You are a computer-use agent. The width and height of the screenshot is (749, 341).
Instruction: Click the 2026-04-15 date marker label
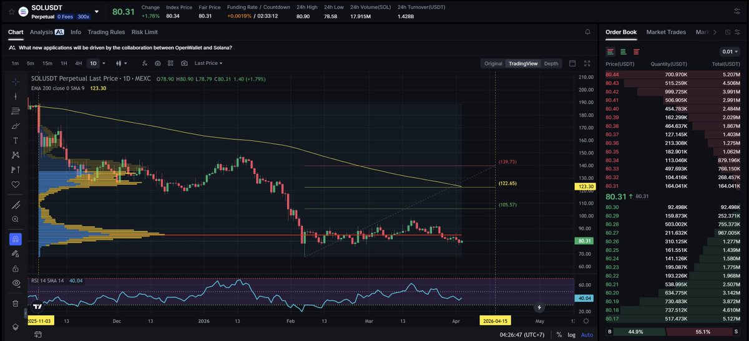pos(495,320)
